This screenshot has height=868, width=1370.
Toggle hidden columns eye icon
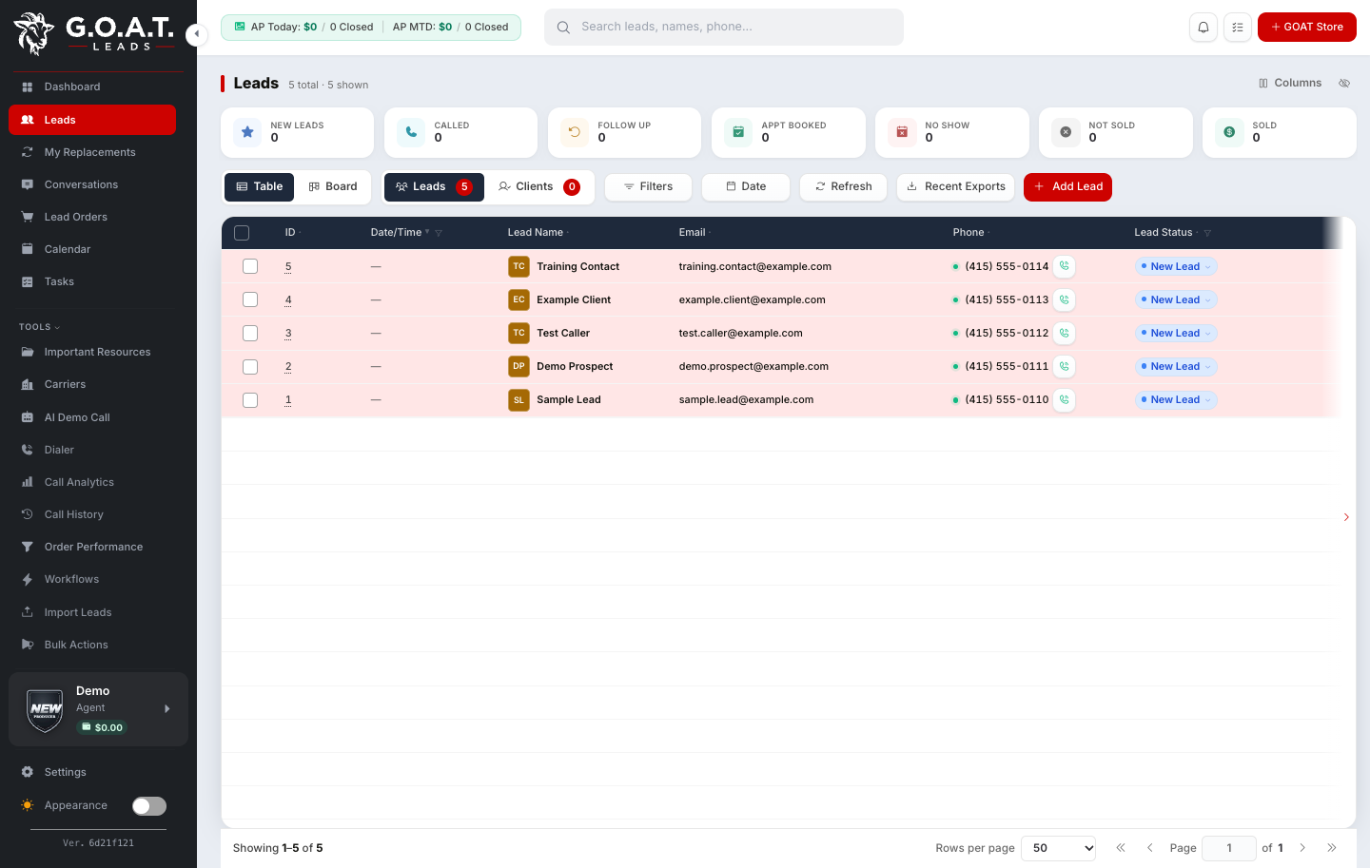(1344, 84)
